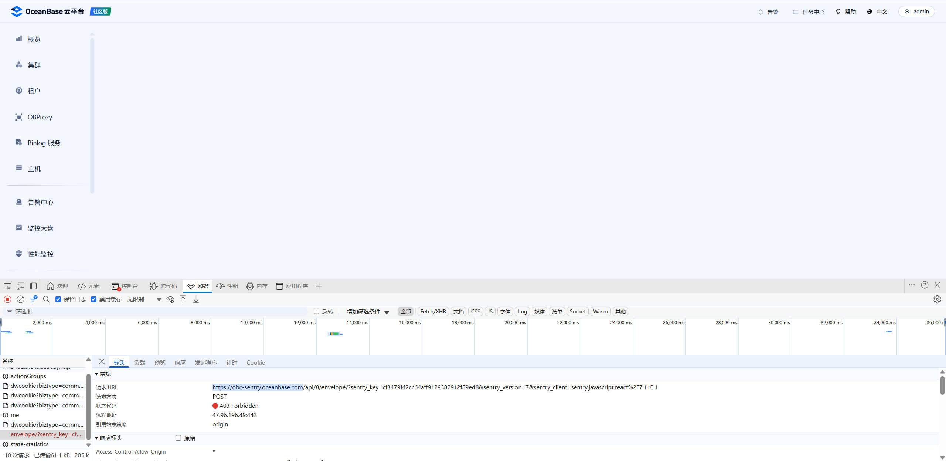Open the 计时 timing tab
946x461 pixels.
[232, 363]
